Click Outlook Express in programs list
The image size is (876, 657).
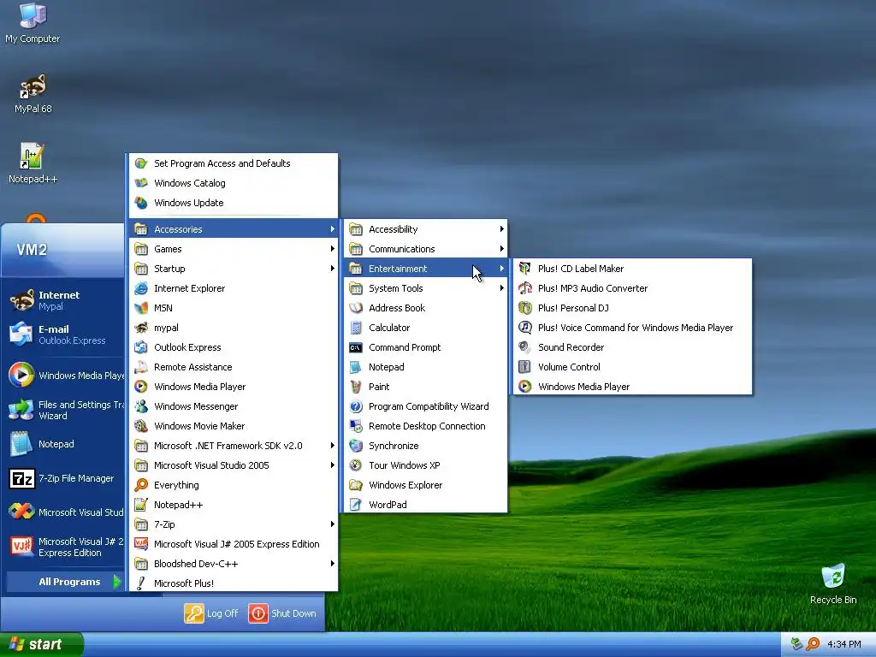tap(234, 347)
